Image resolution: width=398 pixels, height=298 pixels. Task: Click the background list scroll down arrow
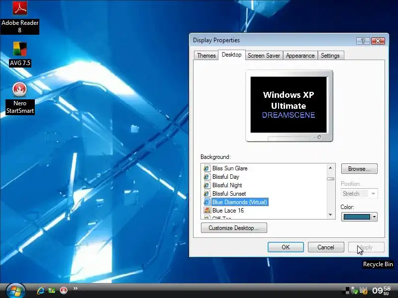(330, 215)
